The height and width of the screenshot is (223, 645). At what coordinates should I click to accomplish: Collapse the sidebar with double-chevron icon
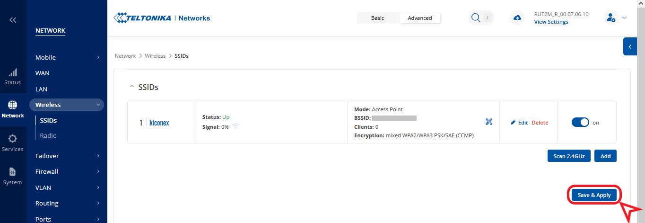click(x=13, y=20)
